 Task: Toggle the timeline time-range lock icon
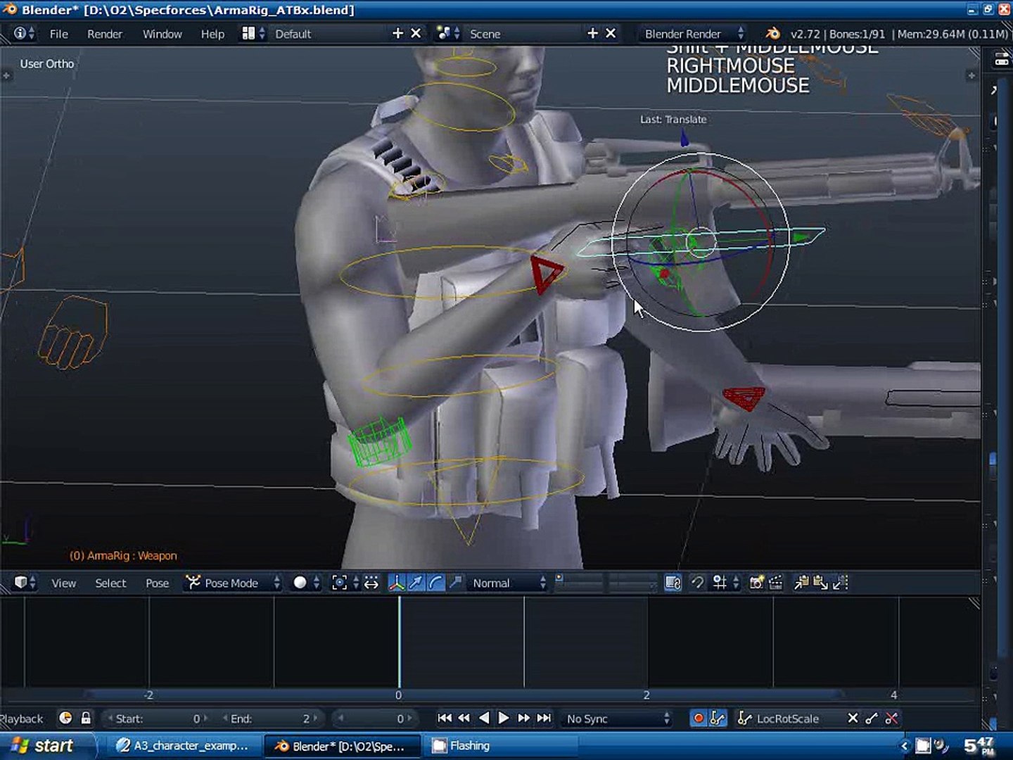tap(86, 718)
